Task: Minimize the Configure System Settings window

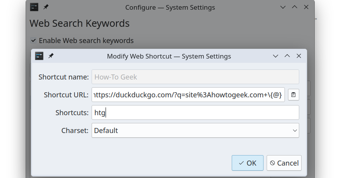Action: [x=283, y=7]
